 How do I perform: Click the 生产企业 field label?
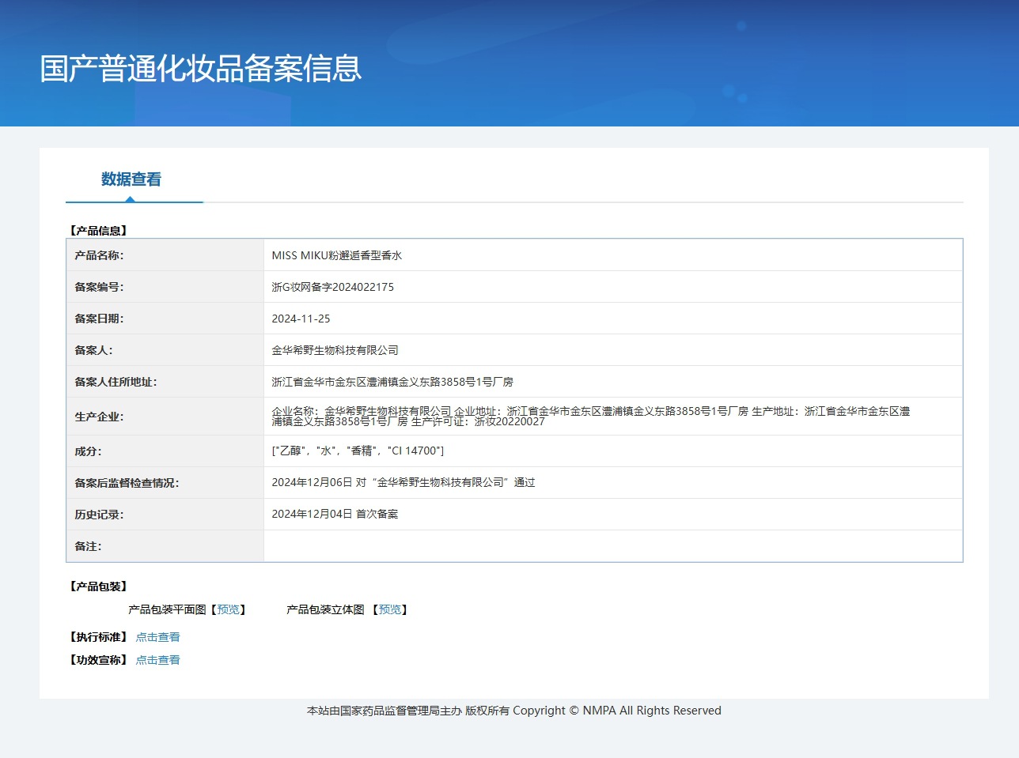[x=99, y=417]
